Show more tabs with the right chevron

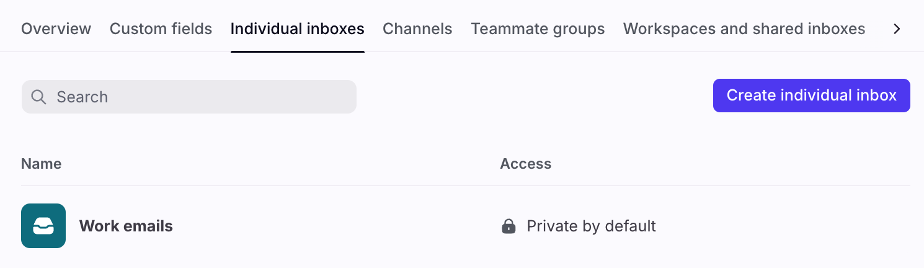pyautogui.click(x=897, y=29)
